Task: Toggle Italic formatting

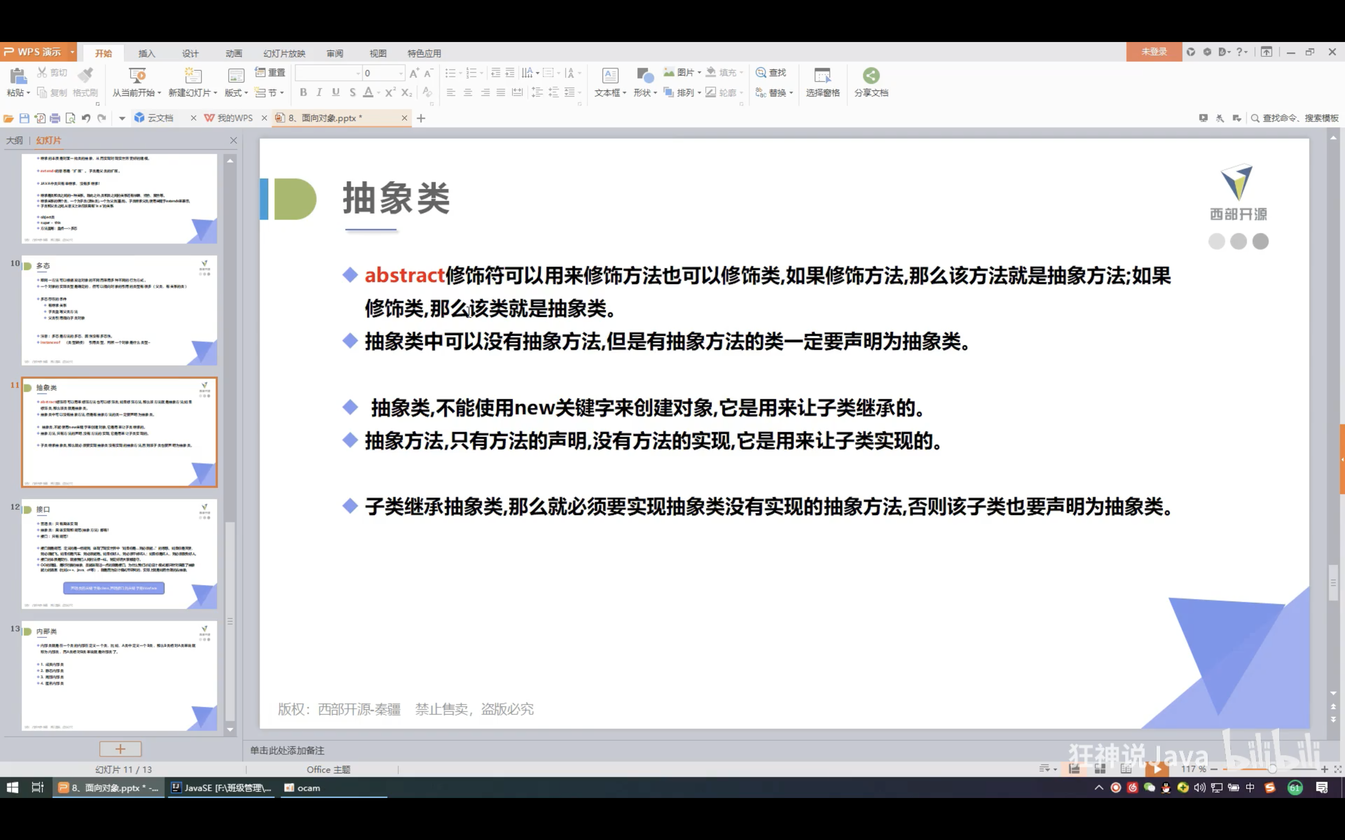Action: coord(319,93)
